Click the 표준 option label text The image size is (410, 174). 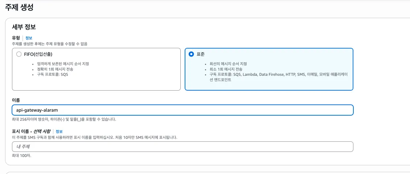tap(201, 54)
